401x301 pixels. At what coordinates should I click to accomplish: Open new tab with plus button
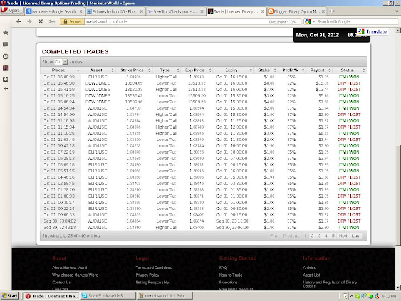[332, 11]
